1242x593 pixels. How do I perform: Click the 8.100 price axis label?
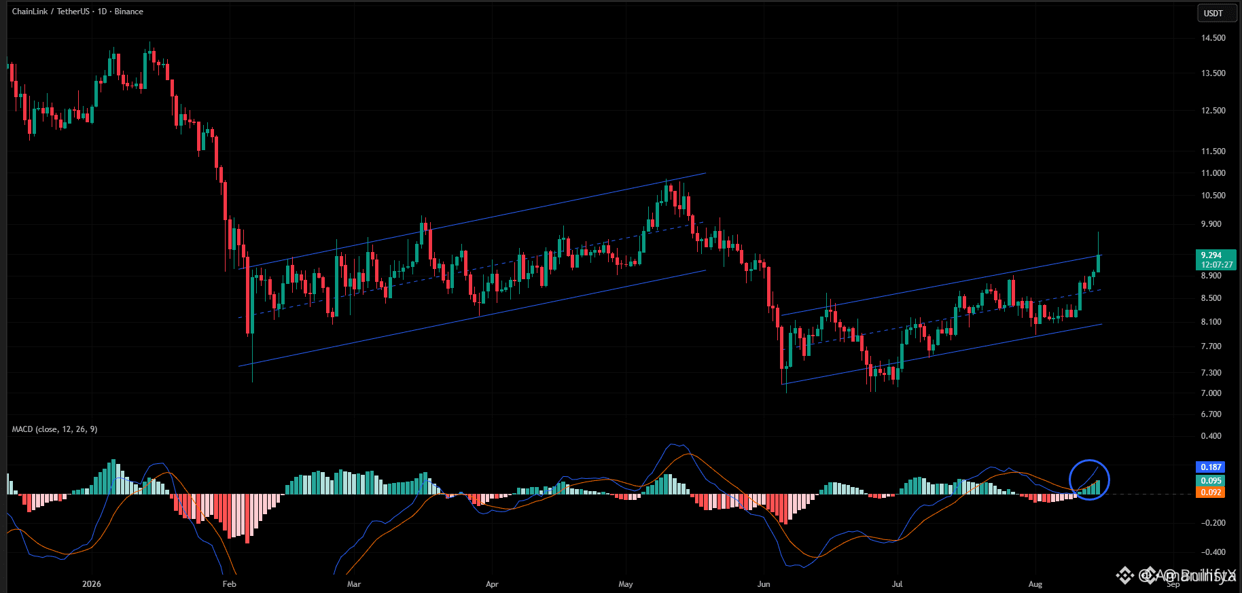point(1211,322)
